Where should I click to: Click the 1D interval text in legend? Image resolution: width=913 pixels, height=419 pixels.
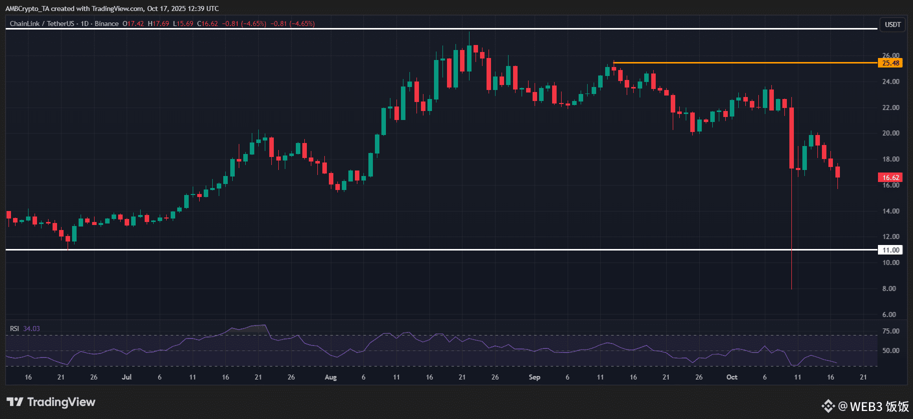85,23
